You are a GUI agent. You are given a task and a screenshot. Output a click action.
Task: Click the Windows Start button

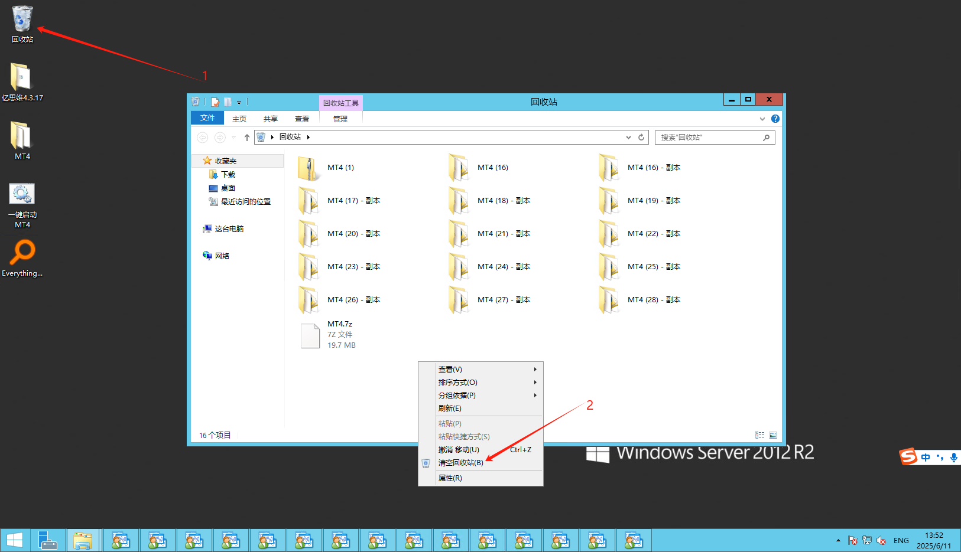[15, 540]
